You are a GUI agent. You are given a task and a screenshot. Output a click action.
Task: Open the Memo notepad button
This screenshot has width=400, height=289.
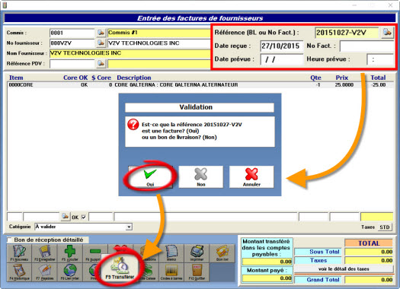point(171,253)
